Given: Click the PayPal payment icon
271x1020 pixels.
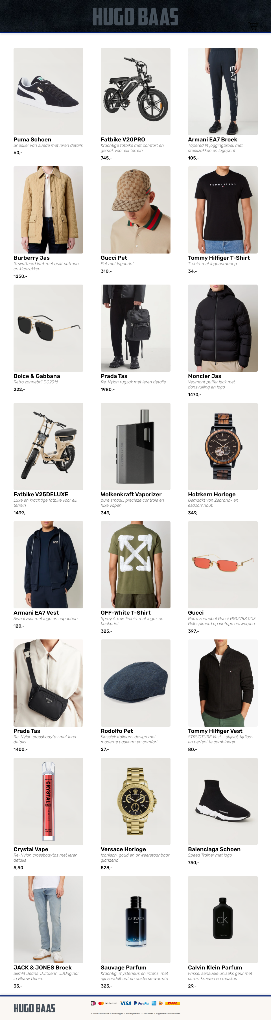Looking at the screenshot, I should [141, 1003].
